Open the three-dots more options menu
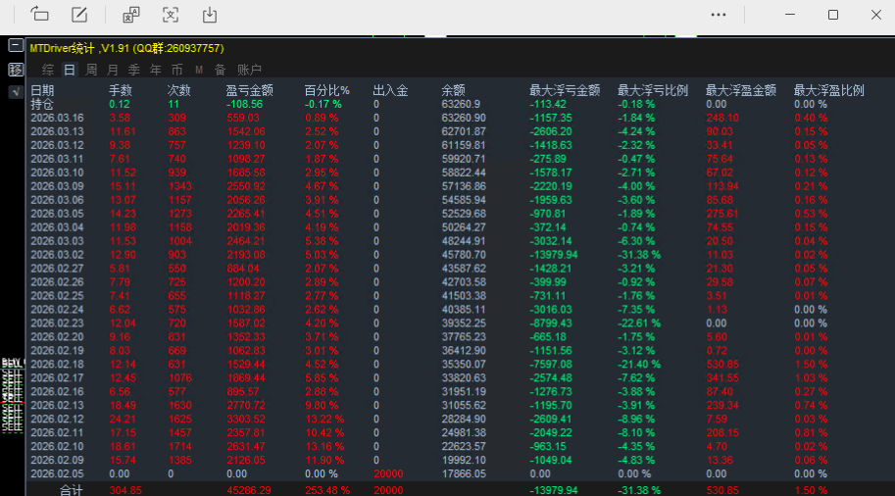 (718, 15)
